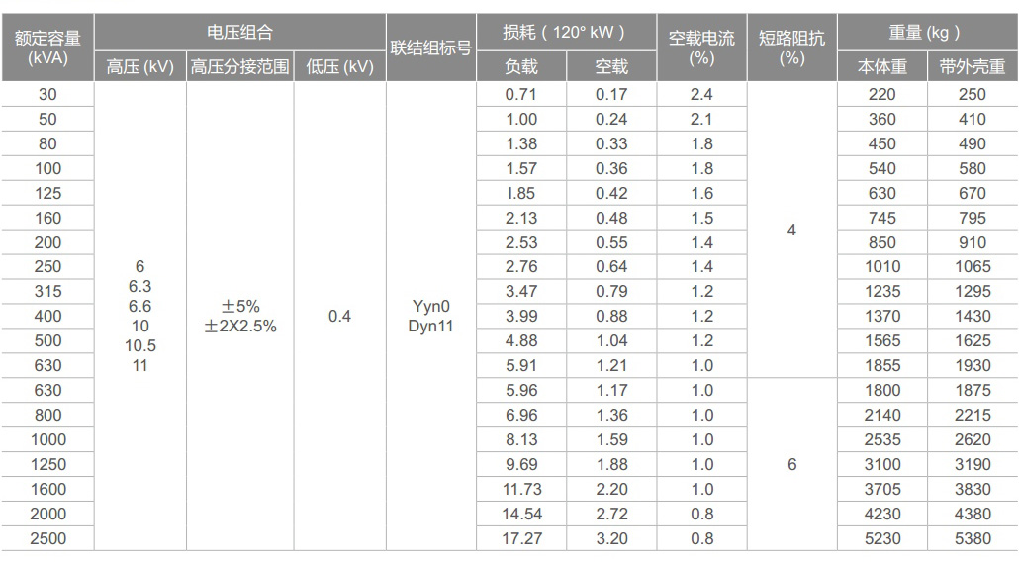The image size is (1019, 565).
Task: Click the 带外壳重 sub-column header
Action: [x=973, y=67]
